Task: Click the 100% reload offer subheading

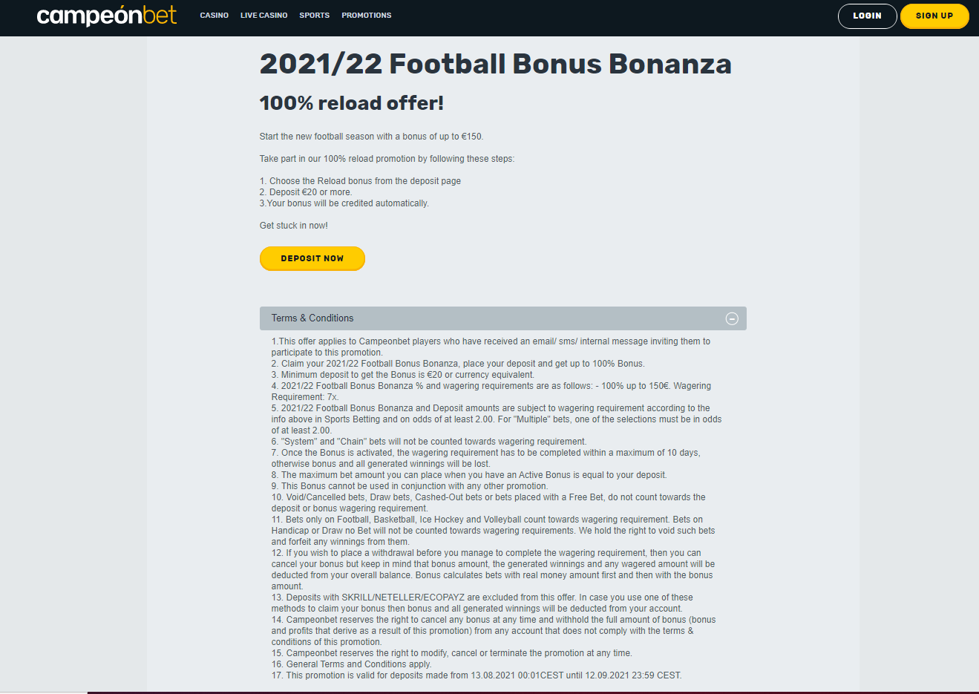Action: tap(352, 103)
